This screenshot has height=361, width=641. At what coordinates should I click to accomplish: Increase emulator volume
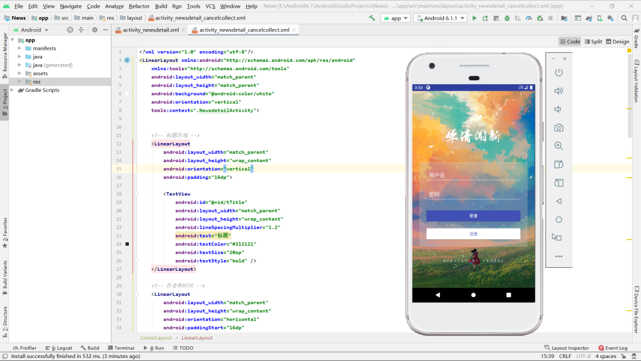click(559, 91)
